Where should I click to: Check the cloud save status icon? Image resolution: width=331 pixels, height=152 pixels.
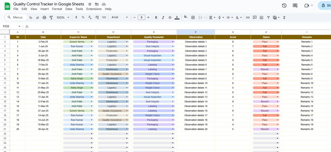(104, 4)
